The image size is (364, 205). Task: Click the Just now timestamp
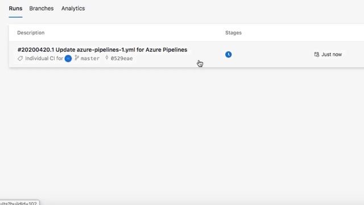tap(332, 55)
